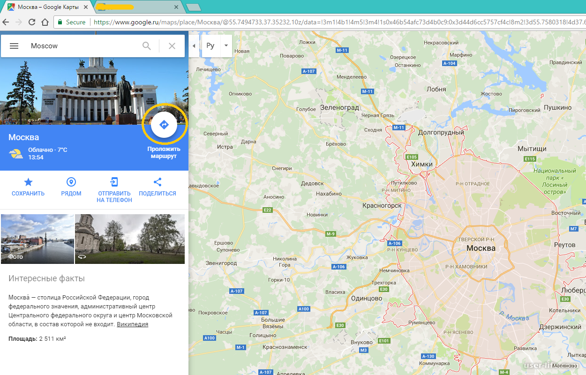The width and height of the screenshot is (586, 375).
Task: Click the Нахабино label on map
Action: pos(329,194)
